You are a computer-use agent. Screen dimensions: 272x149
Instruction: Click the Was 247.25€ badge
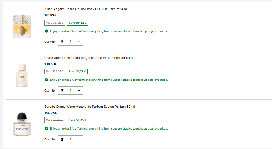point(55,23)
